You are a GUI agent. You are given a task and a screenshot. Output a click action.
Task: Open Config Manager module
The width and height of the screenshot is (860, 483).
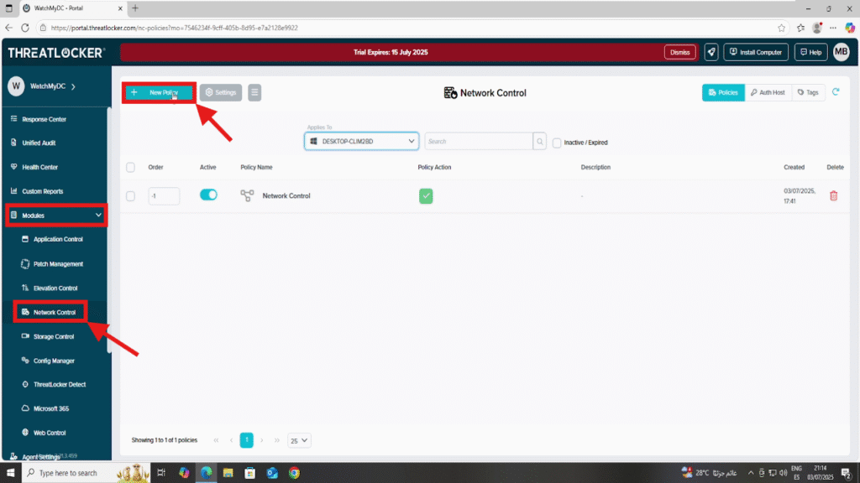(x=53, y=361)
